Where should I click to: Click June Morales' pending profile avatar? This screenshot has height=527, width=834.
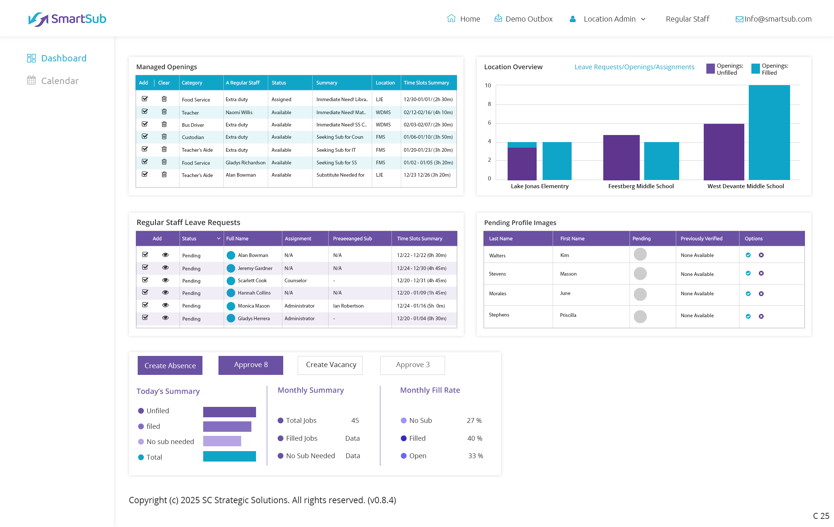pyautogui.click(x=640, y=294)
